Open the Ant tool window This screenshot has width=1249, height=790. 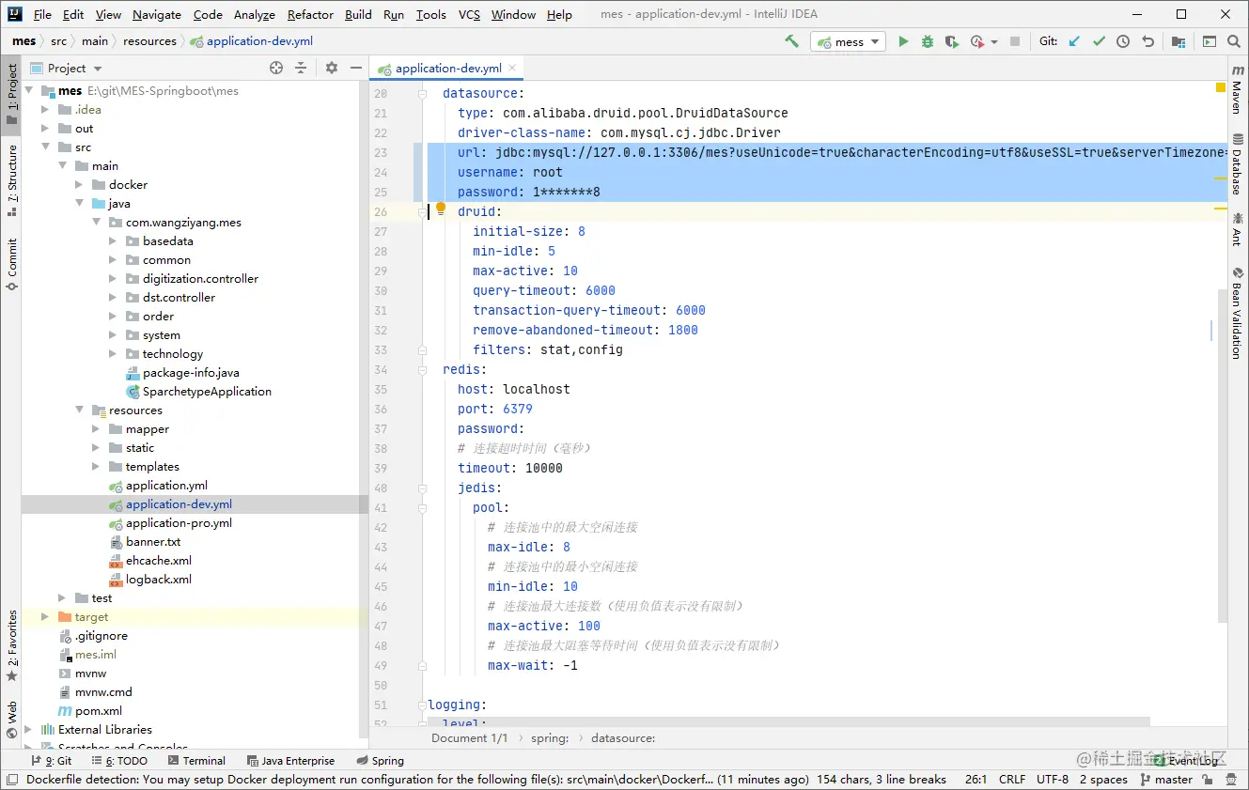1237,228
